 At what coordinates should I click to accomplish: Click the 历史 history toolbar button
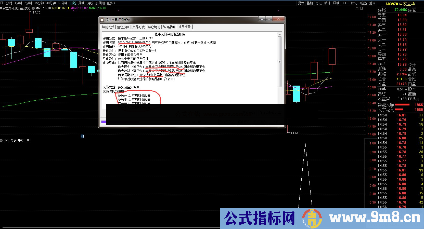(318, 3)
